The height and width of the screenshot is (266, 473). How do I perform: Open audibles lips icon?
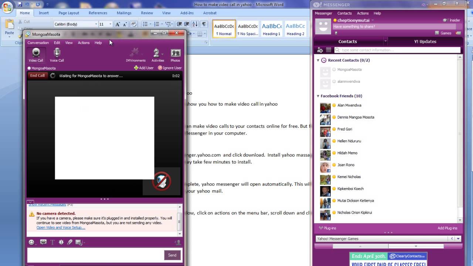click(x=43, y=242)
